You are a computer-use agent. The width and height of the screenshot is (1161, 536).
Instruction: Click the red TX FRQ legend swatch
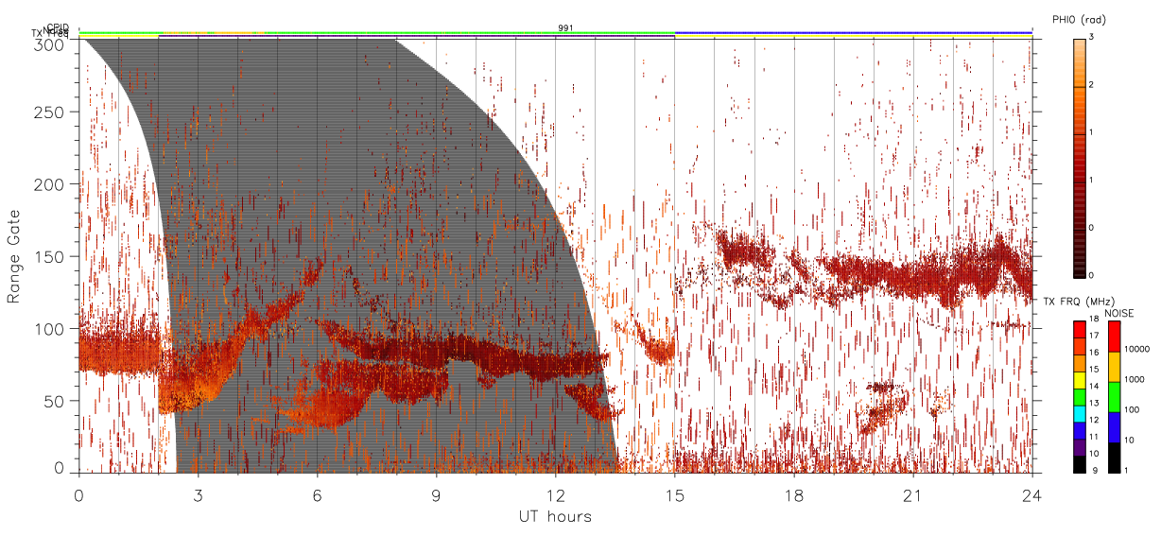point(1079,328)
